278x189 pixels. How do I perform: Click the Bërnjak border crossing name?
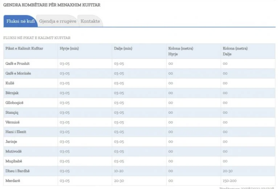(12, 93)
